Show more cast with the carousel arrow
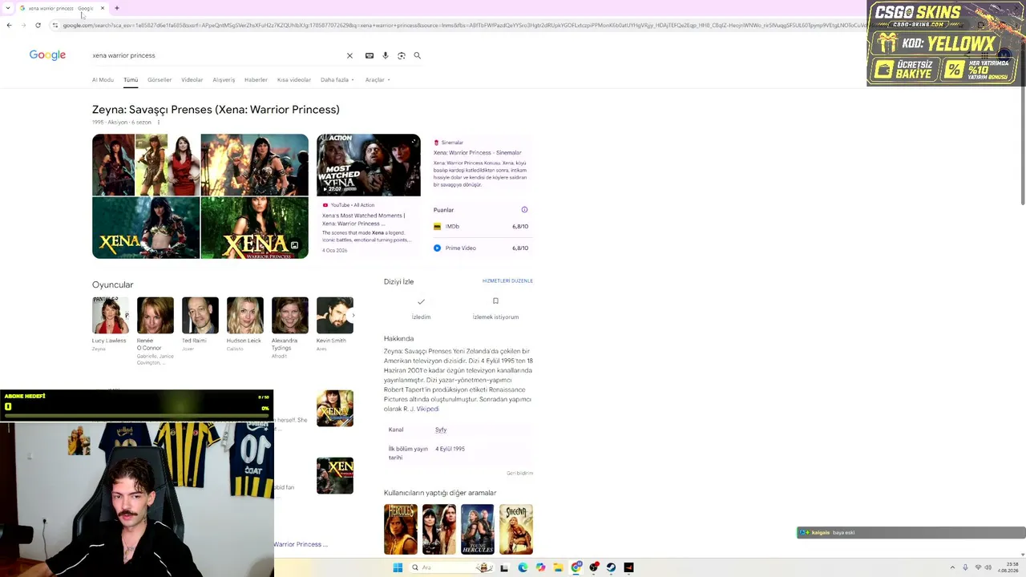Viewport: 1026px width, 577px height. (x=353, y=315)
